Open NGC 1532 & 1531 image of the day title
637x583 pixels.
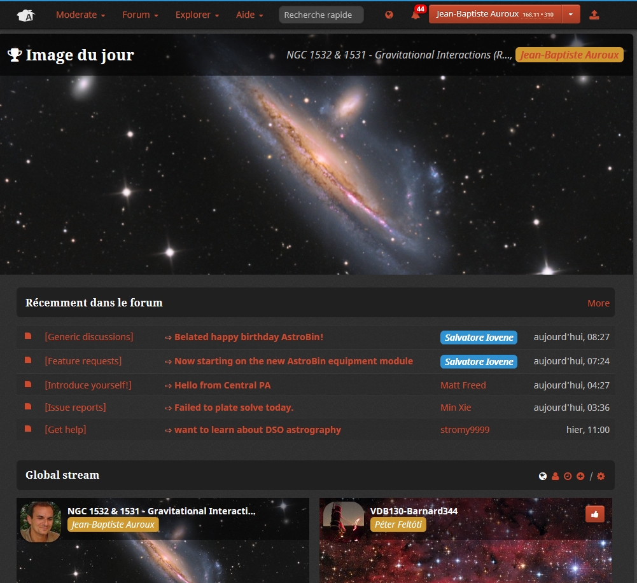point(399,55)
